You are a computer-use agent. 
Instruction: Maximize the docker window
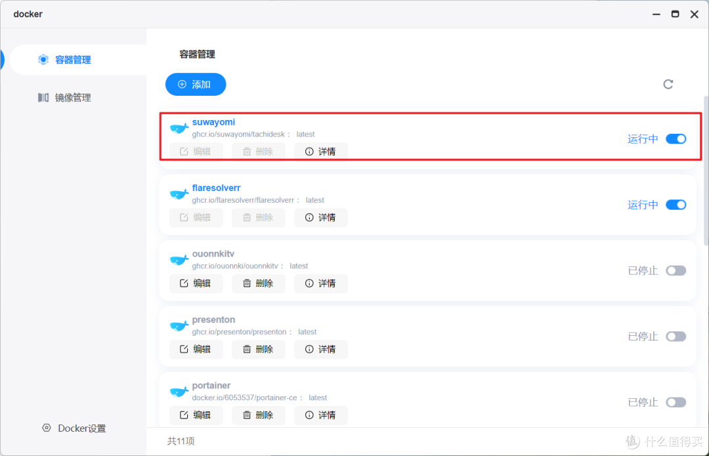(675, 14)
